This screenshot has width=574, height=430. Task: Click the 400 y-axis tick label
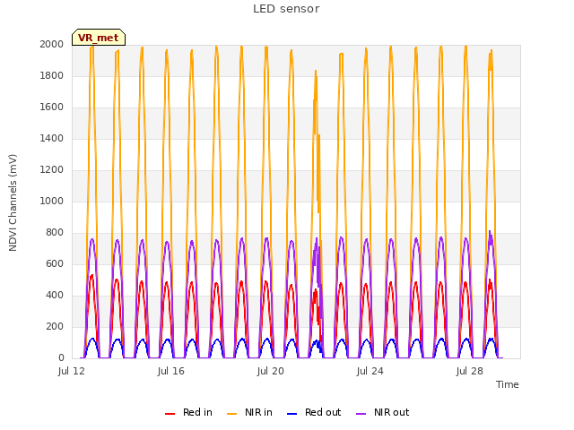(55, 295)
